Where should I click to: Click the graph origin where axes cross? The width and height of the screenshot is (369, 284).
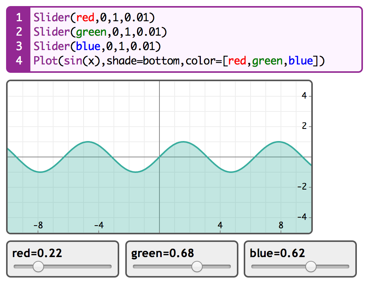pos(159,157)
